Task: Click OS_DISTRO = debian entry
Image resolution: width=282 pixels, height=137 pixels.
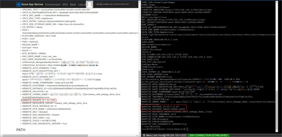Action: point(32,27)
